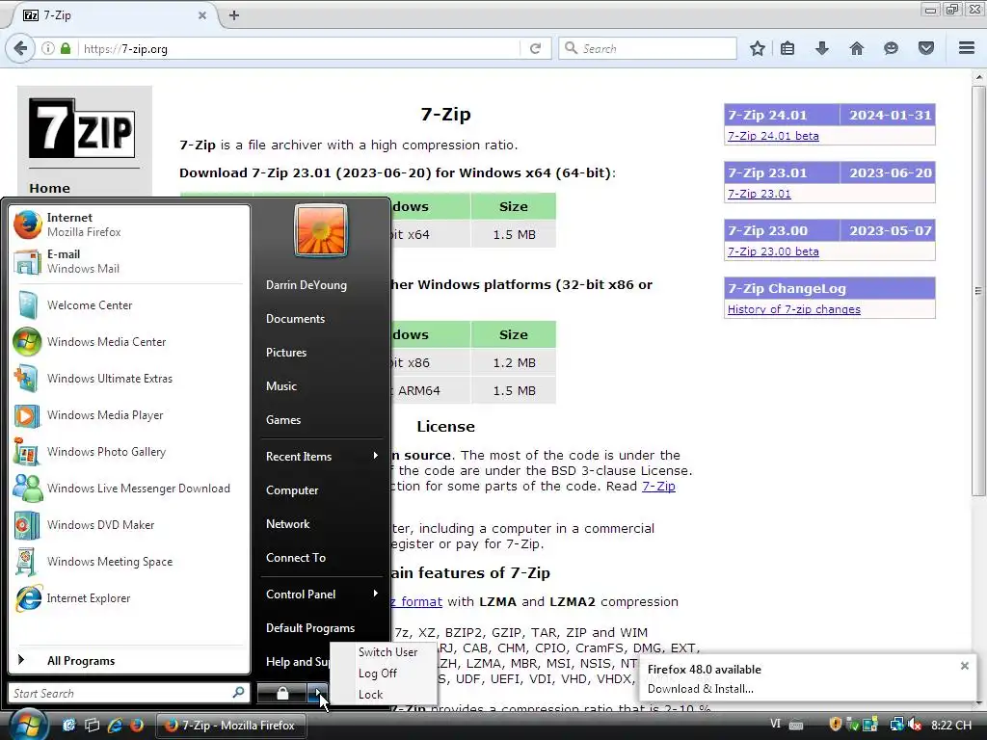This screenshot has height=740, width=987.
Task: Start Windows Media Player
Action: click(129, 415)
